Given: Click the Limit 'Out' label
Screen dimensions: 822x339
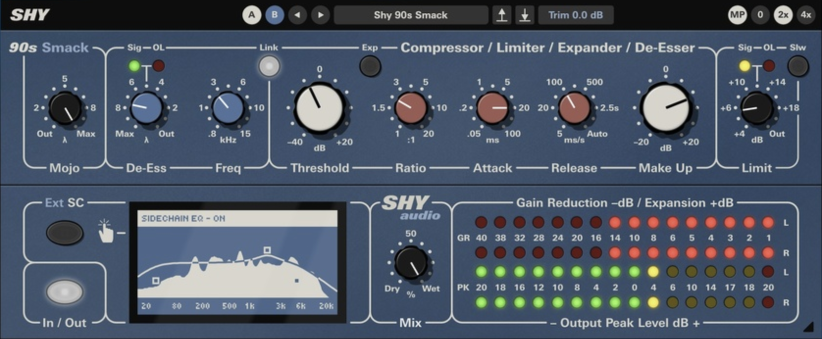Looking at the screenshot, I should 777,134.
